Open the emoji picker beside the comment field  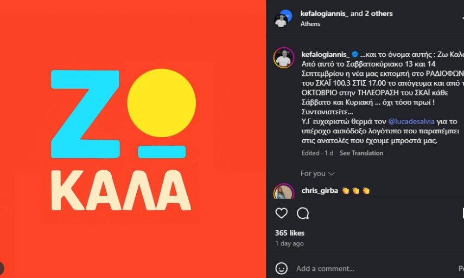(281, 268)
